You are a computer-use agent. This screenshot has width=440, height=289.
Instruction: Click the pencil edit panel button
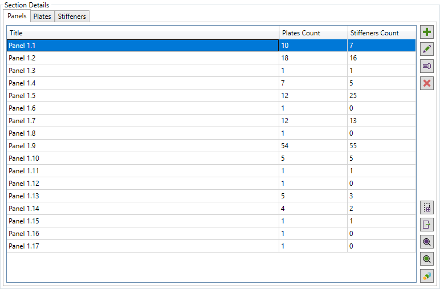tap(426, 50)
